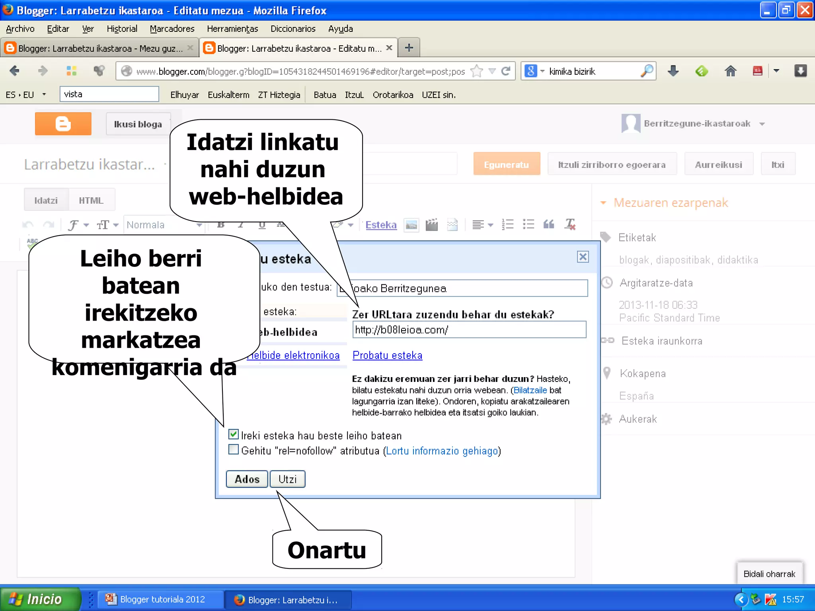Viewport: 815px width, 611px height.
Task: Open the Normala paragraph style dropdown
Action: 164,225
